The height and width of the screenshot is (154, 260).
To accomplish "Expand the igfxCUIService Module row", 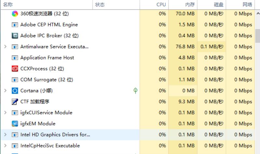I will 5,112.
